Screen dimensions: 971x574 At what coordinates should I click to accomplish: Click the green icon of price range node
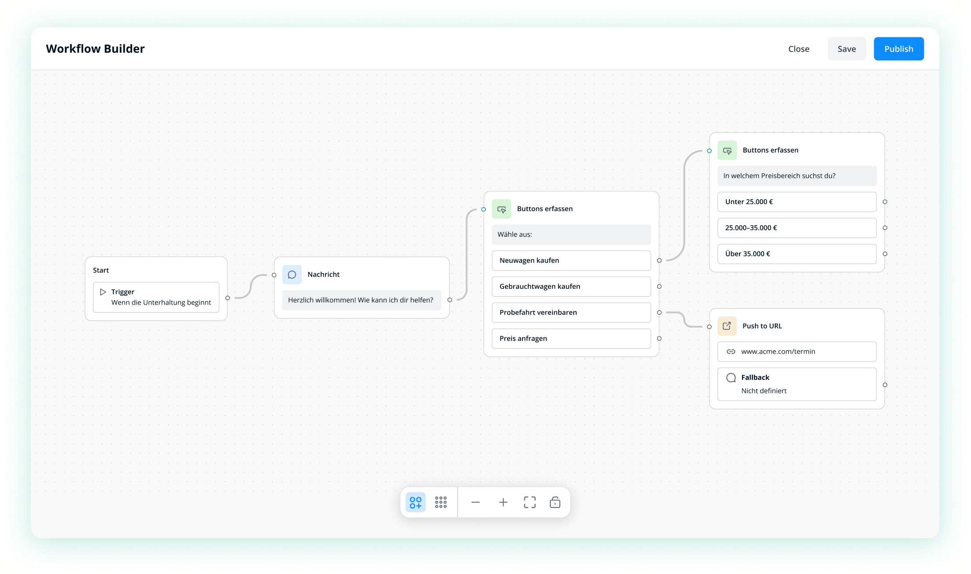(x=727, y=150)
